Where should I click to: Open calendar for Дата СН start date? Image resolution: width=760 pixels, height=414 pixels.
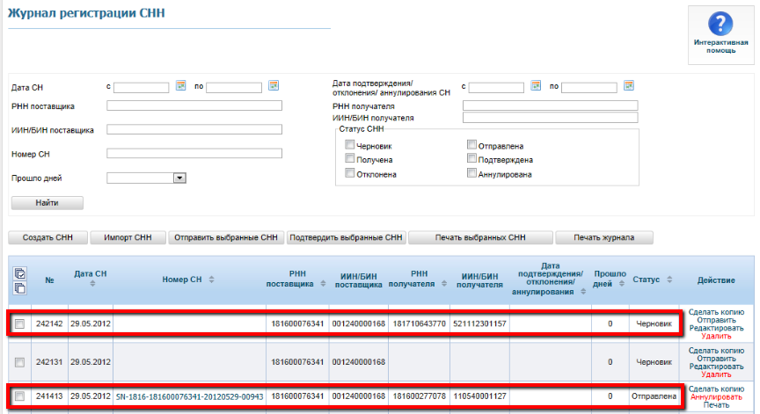point(180,85)
